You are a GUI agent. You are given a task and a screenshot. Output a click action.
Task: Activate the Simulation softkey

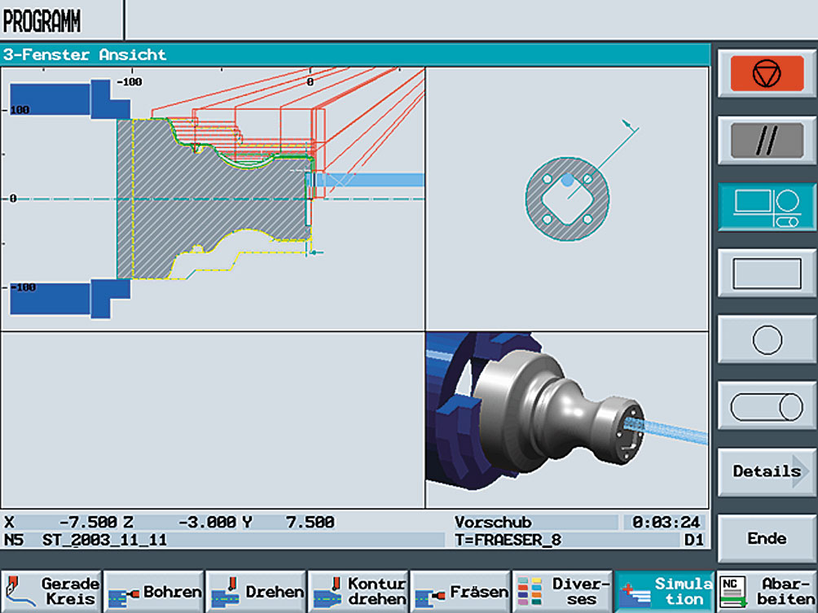[664, 592]
